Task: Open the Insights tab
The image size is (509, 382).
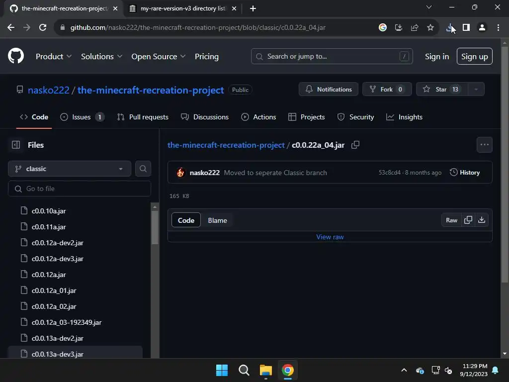Action: coord(405,117)
